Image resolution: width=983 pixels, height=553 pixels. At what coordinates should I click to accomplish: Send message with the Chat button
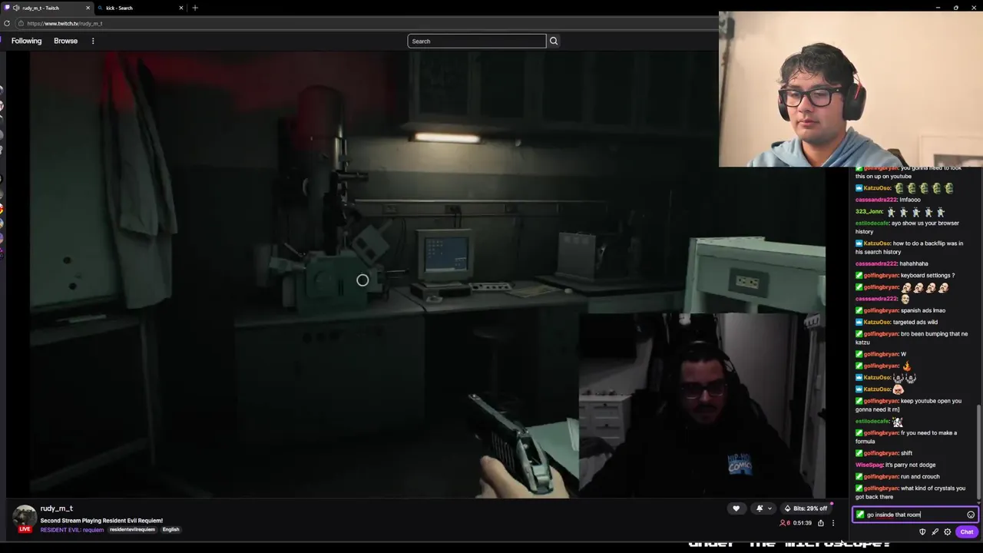966,531
